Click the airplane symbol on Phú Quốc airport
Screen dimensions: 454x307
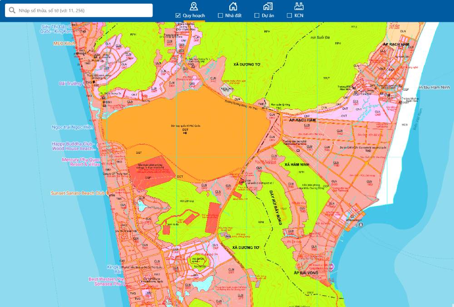(x=185, y=133)
